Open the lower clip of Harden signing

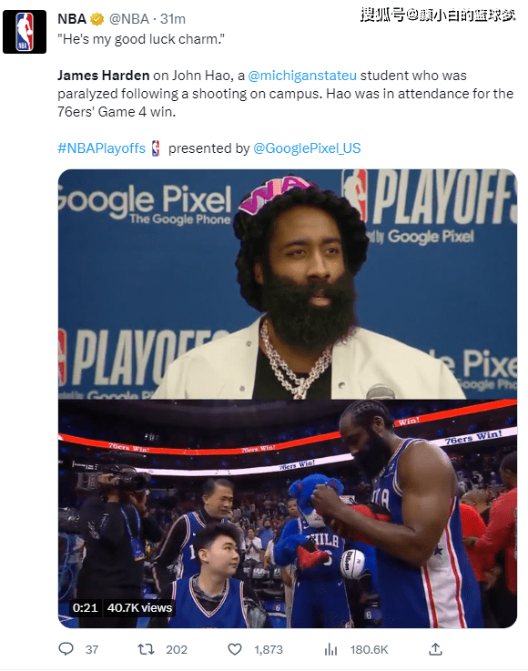pyautogui.click(x=288, y=513)
